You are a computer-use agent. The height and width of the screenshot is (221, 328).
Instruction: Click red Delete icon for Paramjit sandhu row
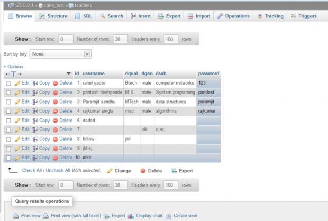[x=55, y=102]
